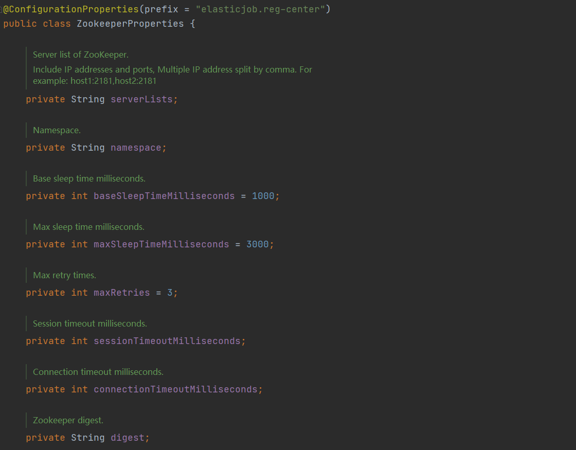
Task: Click the 'Zookeeper digest.' comment
Action: tap(68, 421)
